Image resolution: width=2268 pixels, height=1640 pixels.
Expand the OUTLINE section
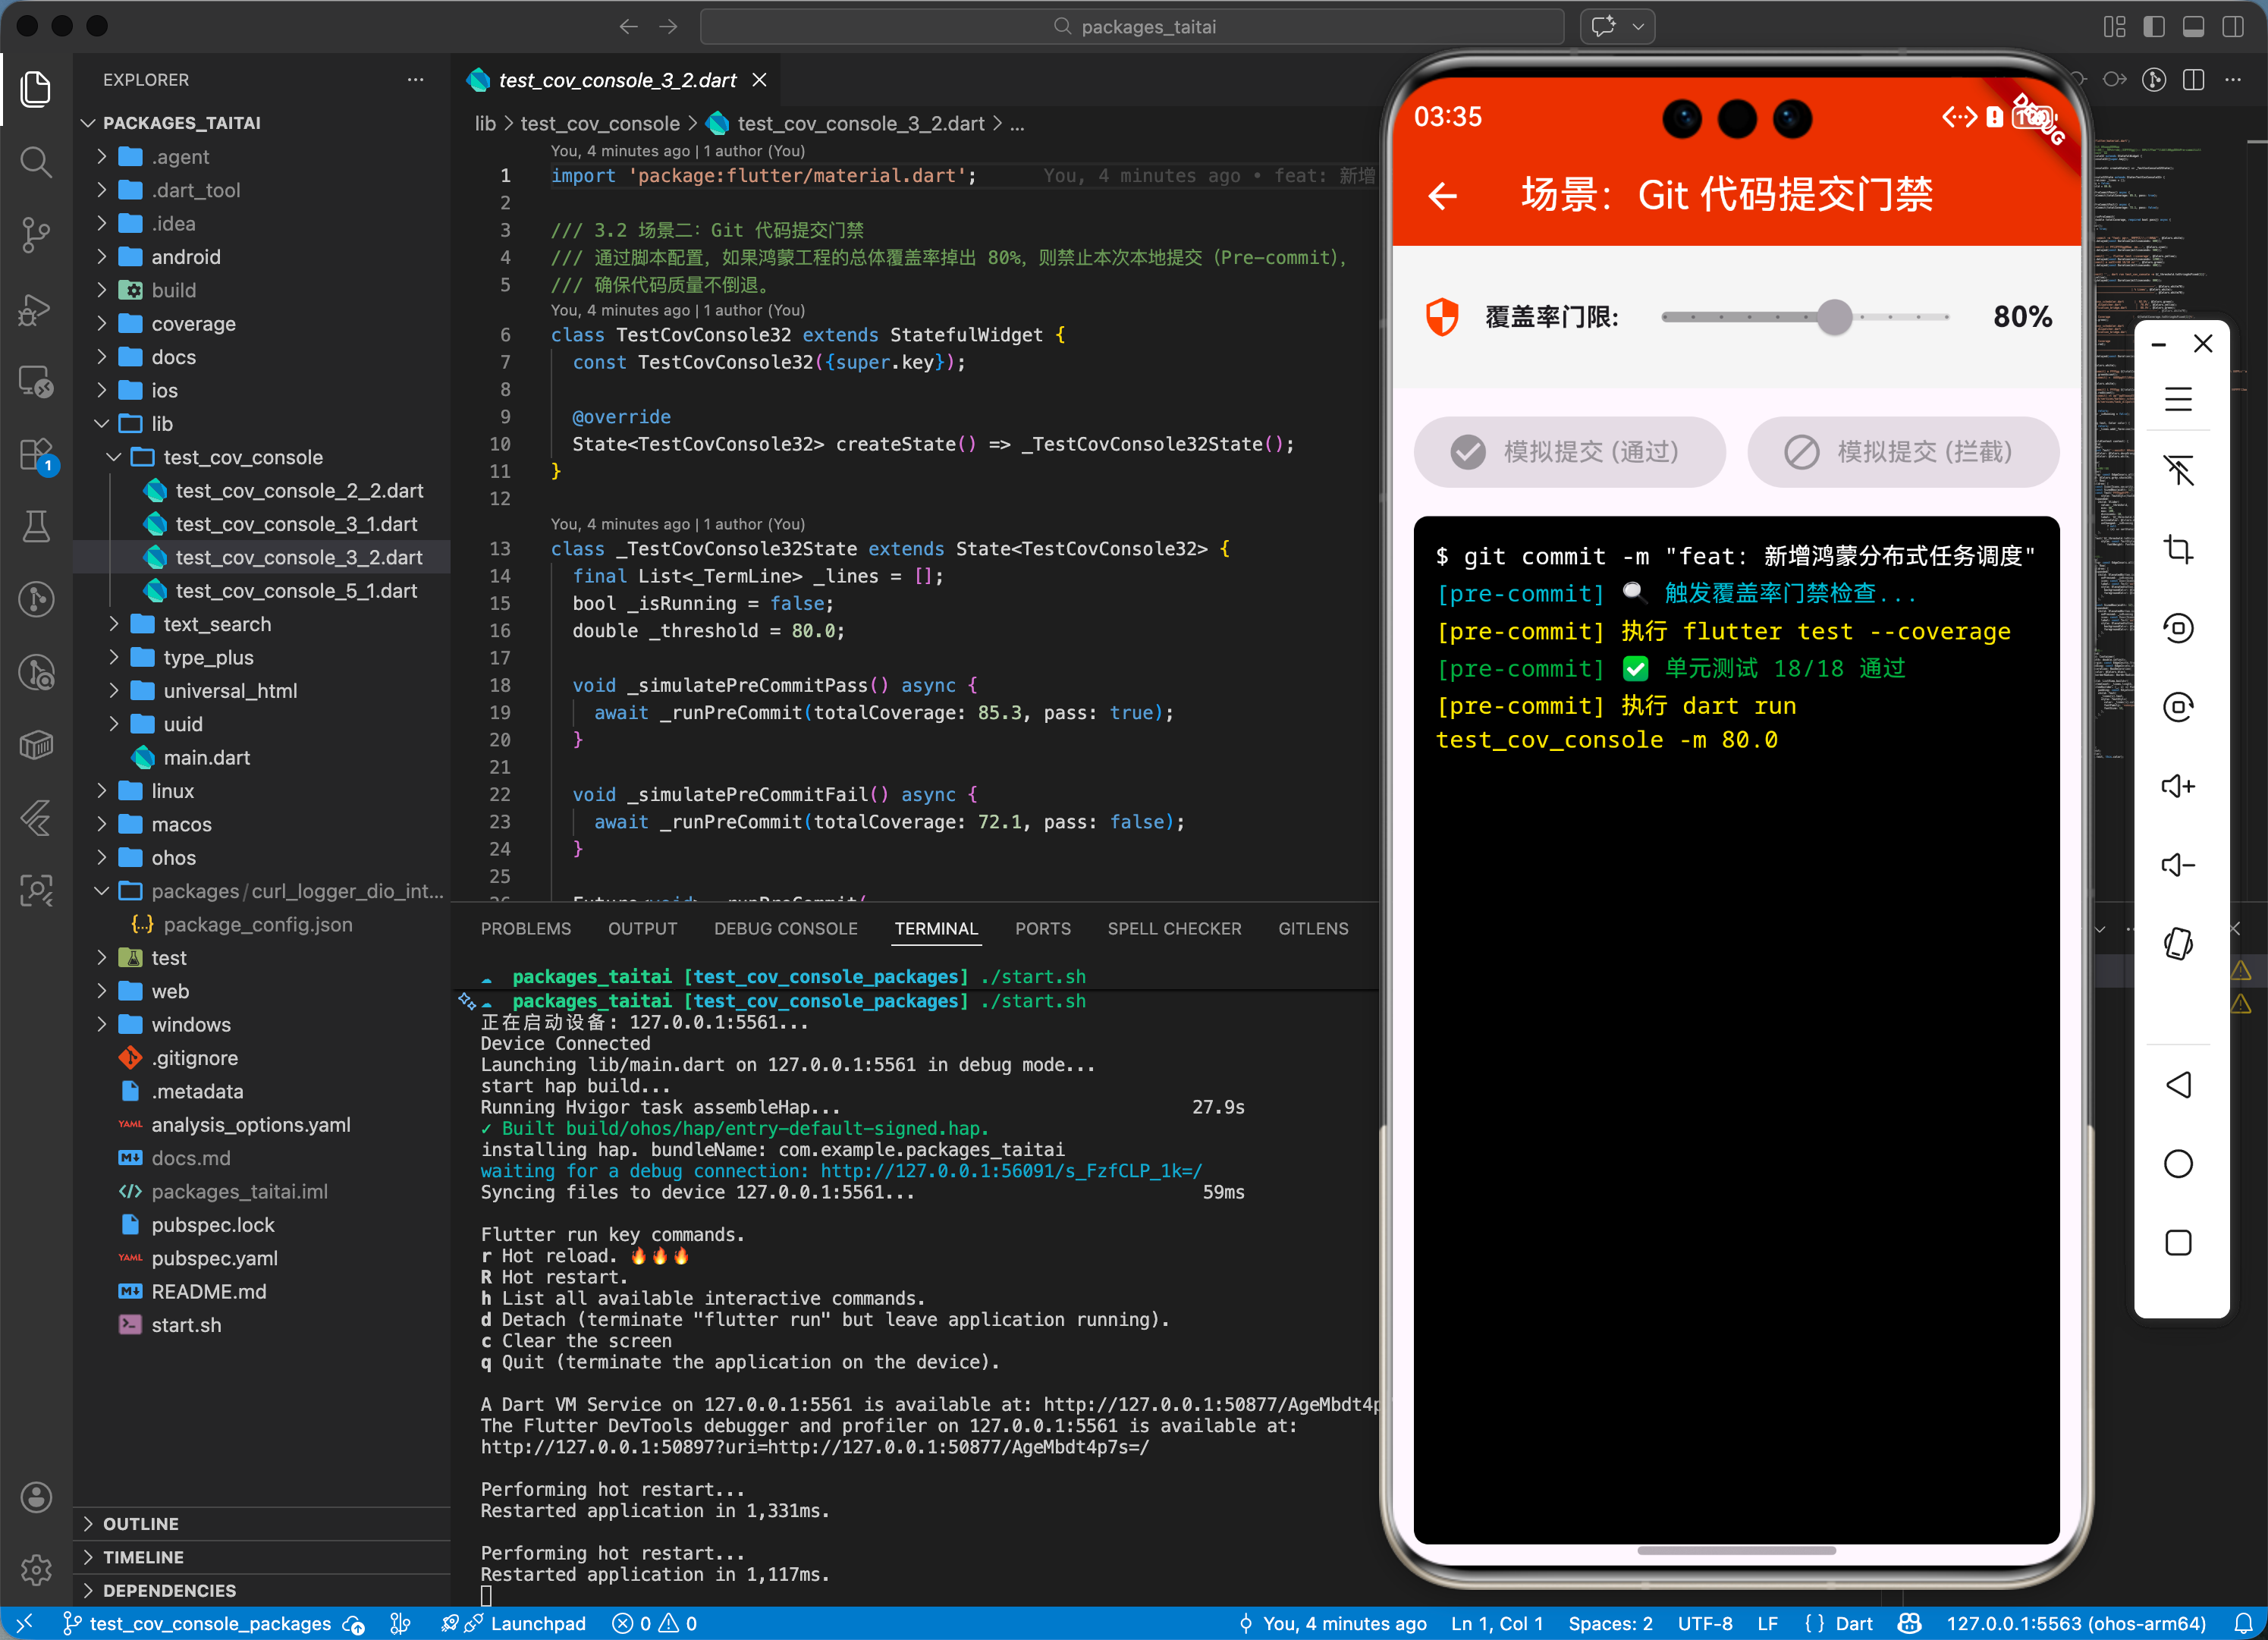[x=140, y=1524]
